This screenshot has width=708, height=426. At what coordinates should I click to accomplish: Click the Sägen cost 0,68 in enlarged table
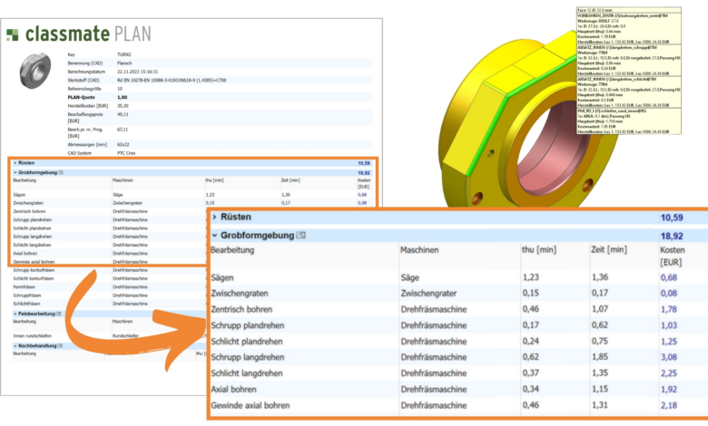point(669,277)
